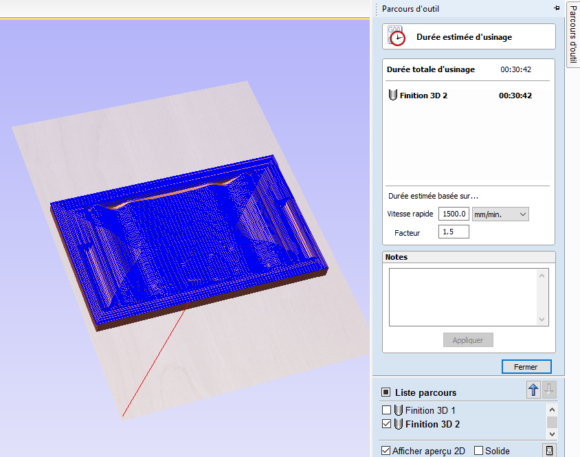The image size is (580, 457).
Task: Click the toolpath list options icon beside Solide
Action: (x=549, y=450)
